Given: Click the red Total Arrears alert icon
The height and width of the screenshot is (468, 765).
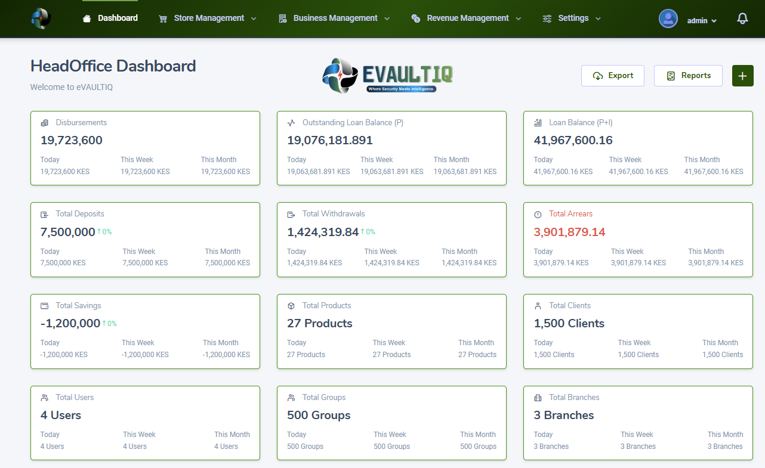Looking at the screenshot, I should 538,213.
